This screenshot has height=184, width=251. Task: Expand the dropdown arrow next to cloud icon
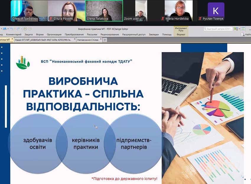(x=8, y=29)
